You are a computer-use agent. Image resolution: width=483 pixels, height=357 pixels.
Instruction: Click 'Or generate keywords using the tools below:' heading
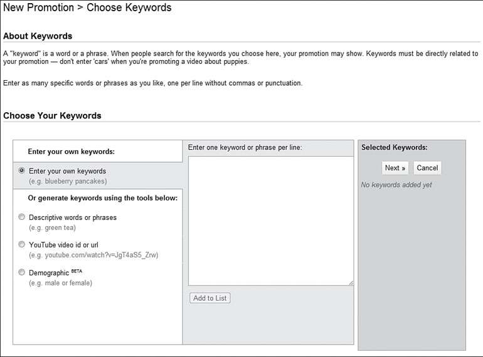(x=103, y=198)
